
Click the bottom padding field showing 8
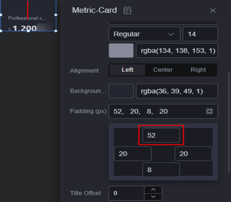[161, 170]
